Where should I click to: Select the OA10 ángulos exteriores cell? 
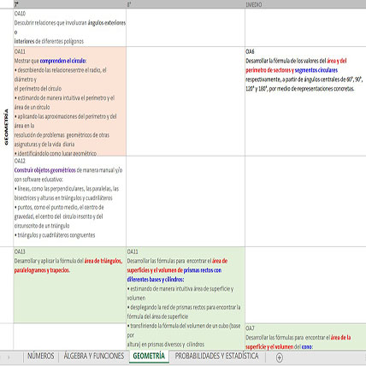click(70, 27)
